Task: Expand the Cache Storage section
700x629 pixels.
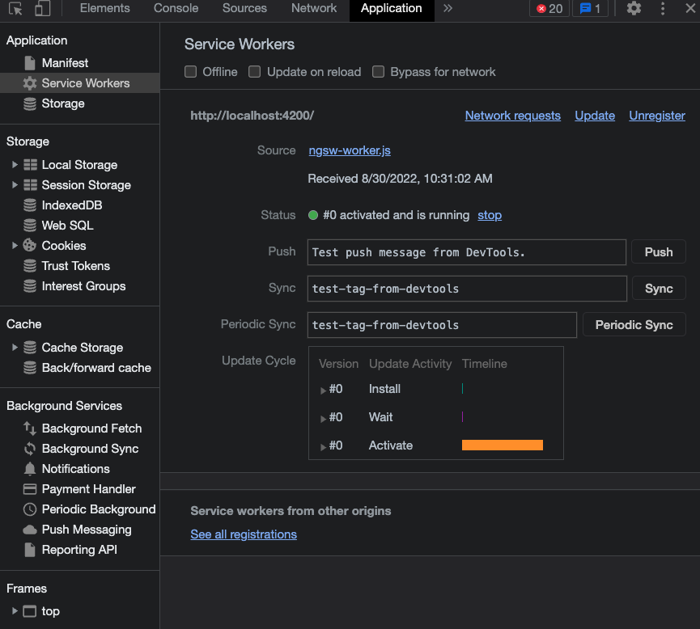Action: [x=14, y=347]
